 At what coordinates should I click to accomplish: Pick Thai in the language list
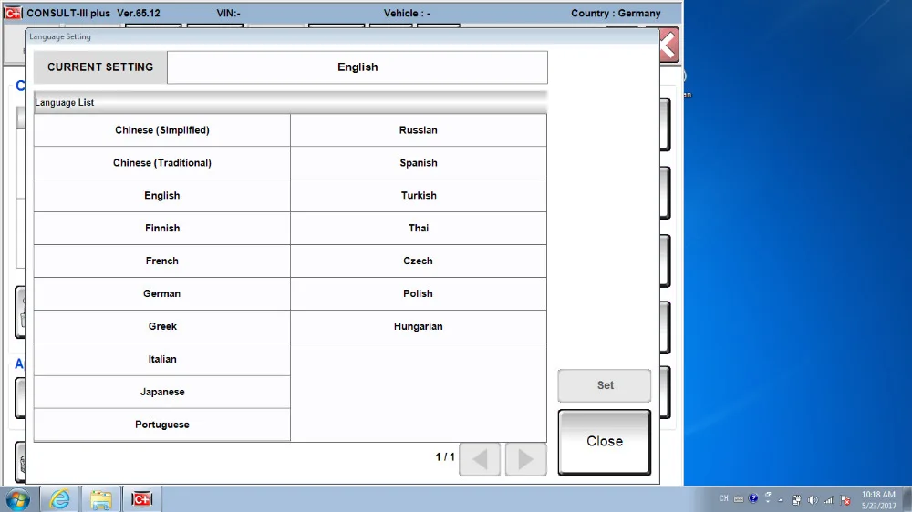tap(419, 228)
